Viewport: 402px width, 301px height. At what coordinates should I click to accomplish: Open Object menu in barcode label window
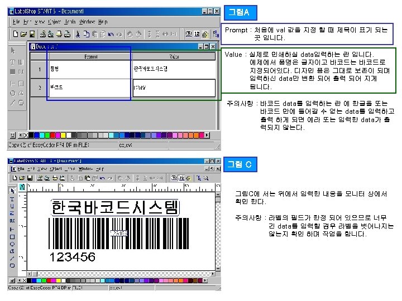pyautogui.click(x=56, y=169)
